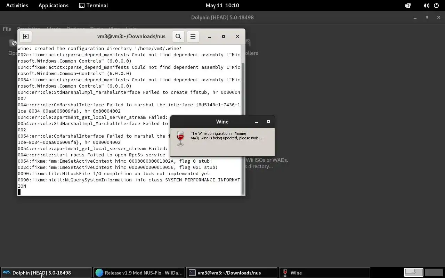Open a new terminal tab
The height and width of the screenshot is (278, 445).
point(26,36)
